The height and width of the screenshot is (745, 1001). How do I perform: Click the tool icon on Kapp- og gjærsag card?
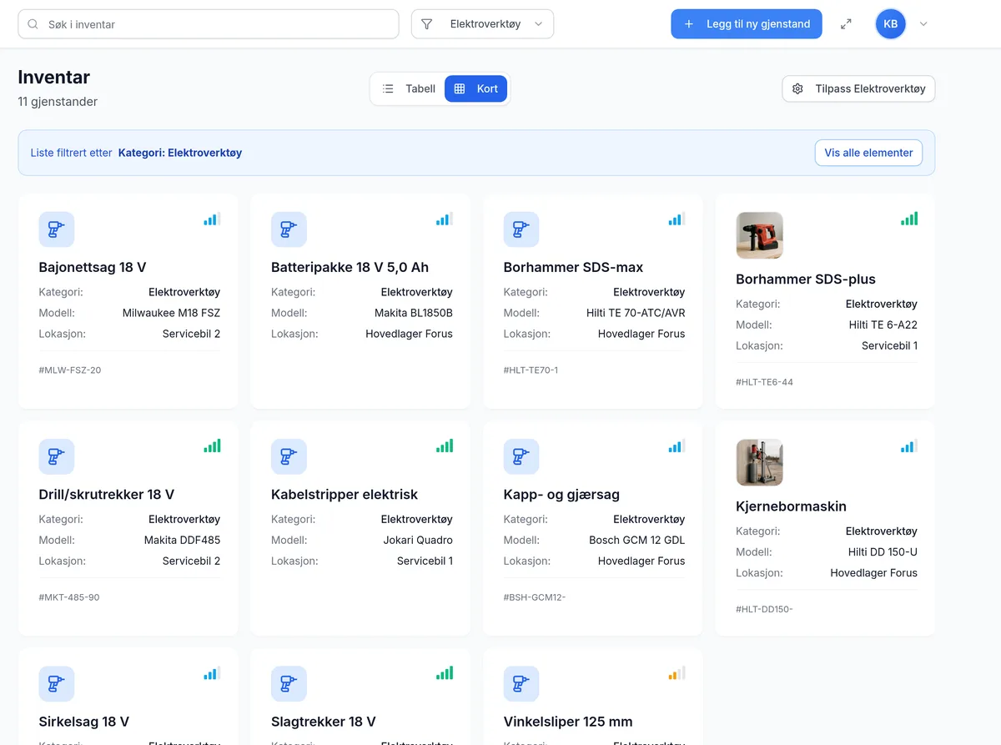[x=521, y=456]
